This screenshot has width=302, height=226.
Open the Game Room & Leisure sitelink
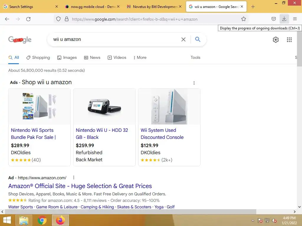57,207
